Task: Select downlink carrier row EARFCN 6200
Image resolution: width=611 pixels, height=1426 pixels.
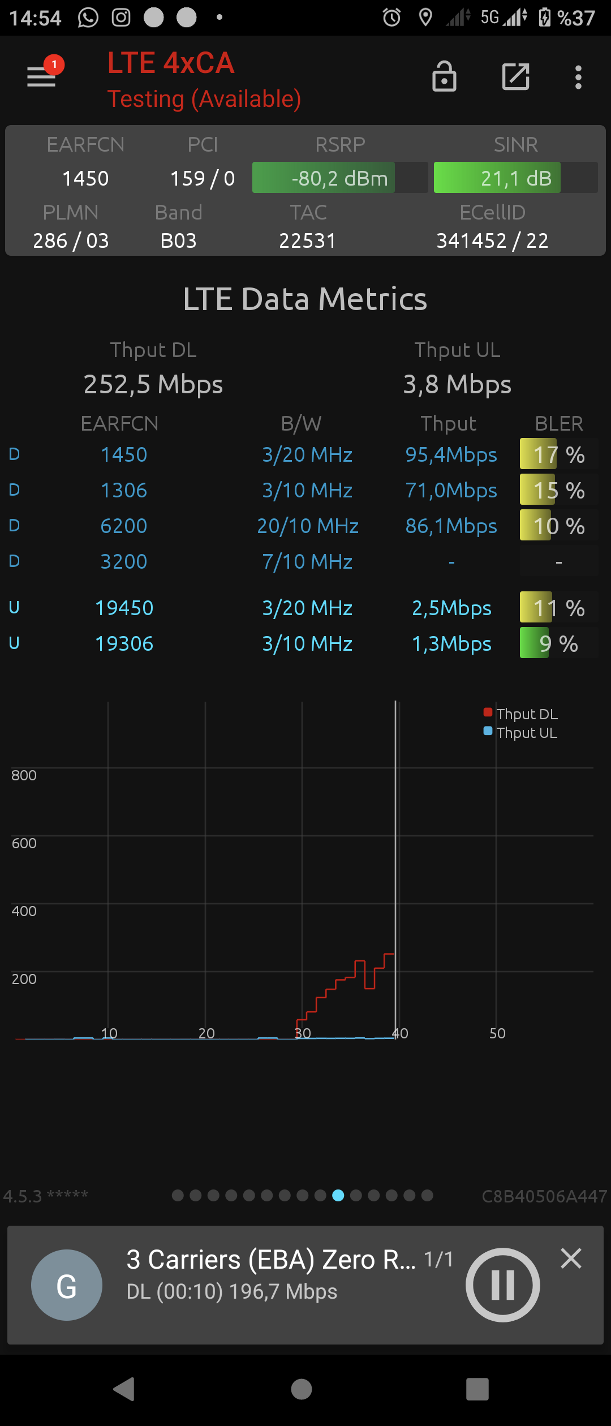Action: (304, 526)
